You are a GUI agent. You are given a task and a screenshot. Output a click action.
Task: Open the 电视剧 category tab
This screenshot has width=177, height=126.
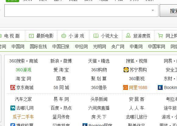[12, 36]
